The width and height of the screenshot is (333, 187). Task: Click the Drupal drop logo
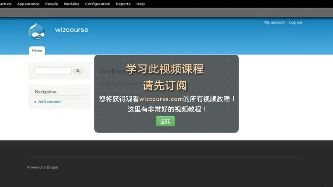(x=36, y=32)
